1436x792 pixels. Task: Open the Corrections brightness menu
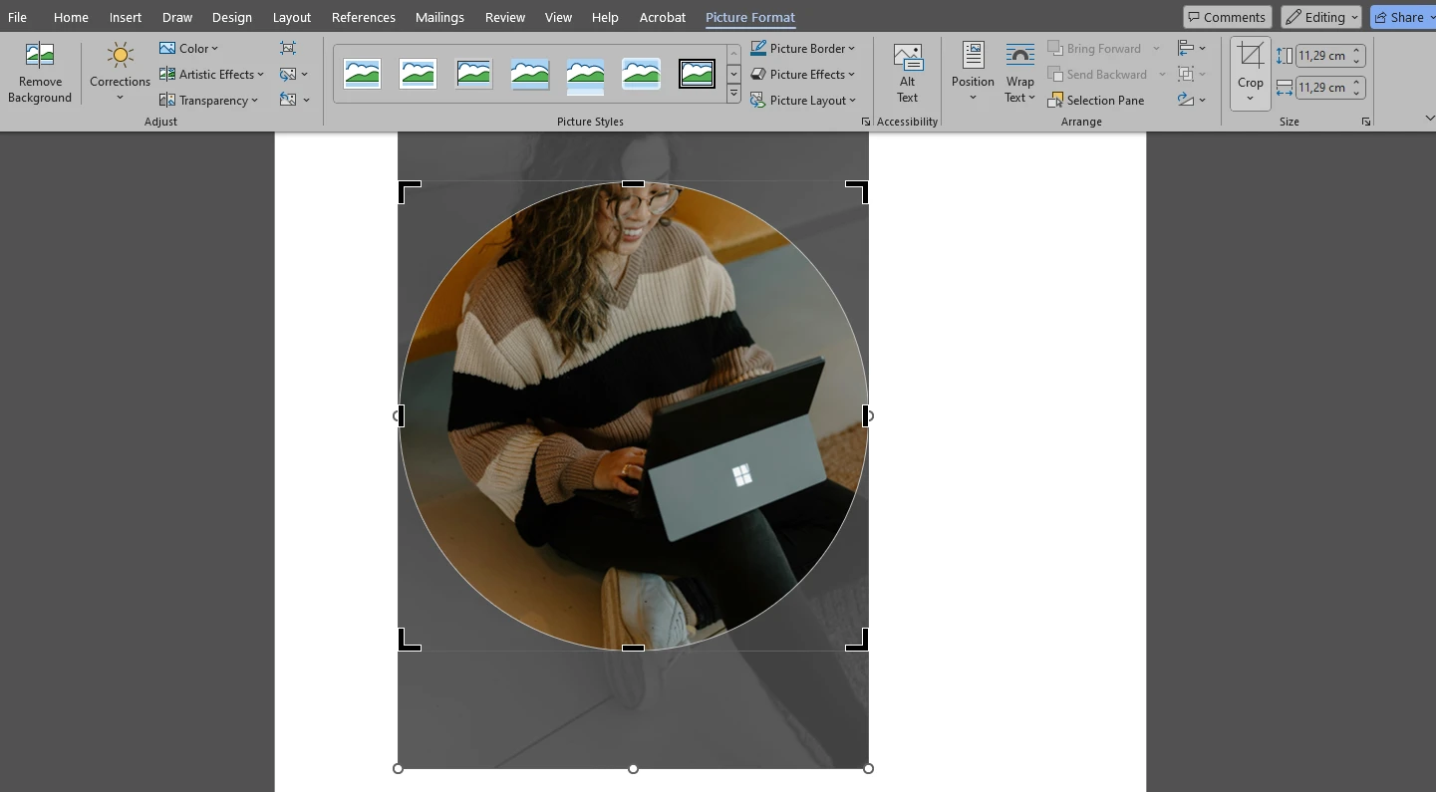[x=120, y=73]
